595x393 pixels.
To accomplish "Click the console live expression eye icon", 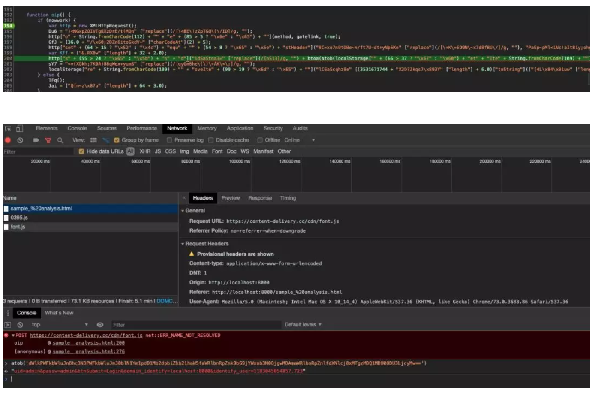I will point(100,325).
